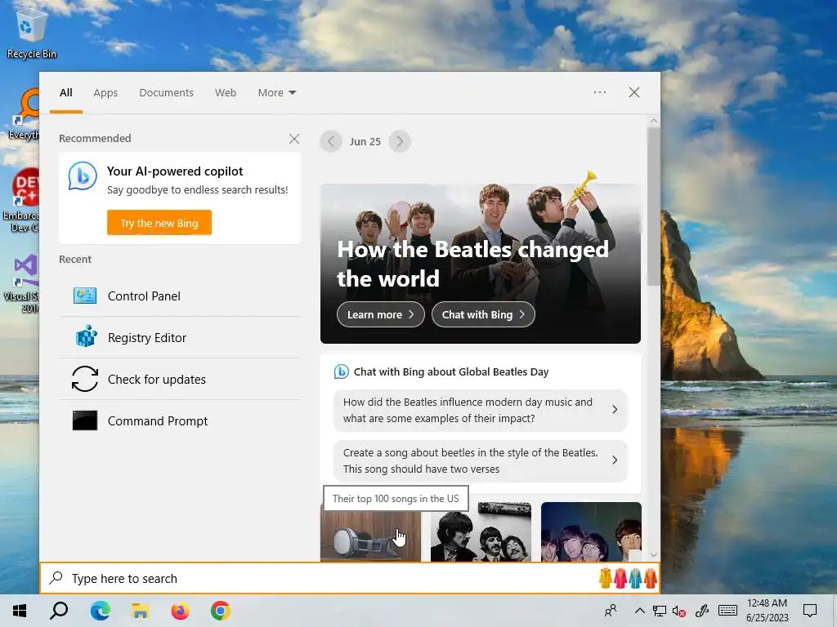Image resolution: width=837 pixels, height=627 pixels.
Task: Open Check for updates from Recent
Action: 180,379
